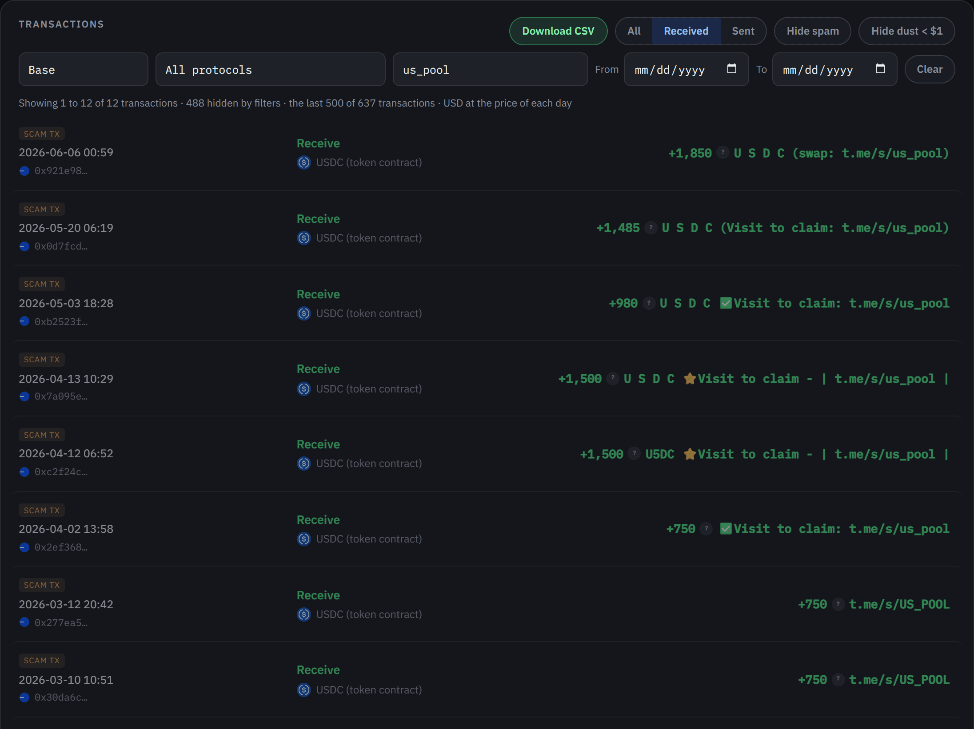Open the From date calendar picker icon
The image size is (974, 729).
pos(731,69)
